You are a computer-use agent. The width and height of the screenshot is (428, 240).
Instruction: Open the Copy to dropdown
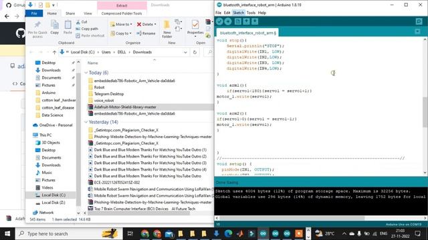click(x=121, y=33)
